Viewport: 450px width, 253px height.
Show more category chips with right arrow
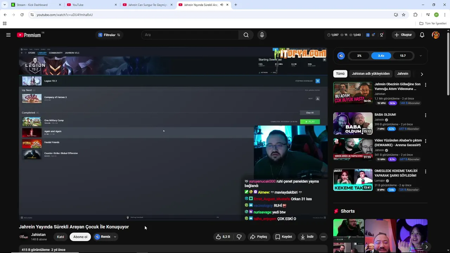422,74
